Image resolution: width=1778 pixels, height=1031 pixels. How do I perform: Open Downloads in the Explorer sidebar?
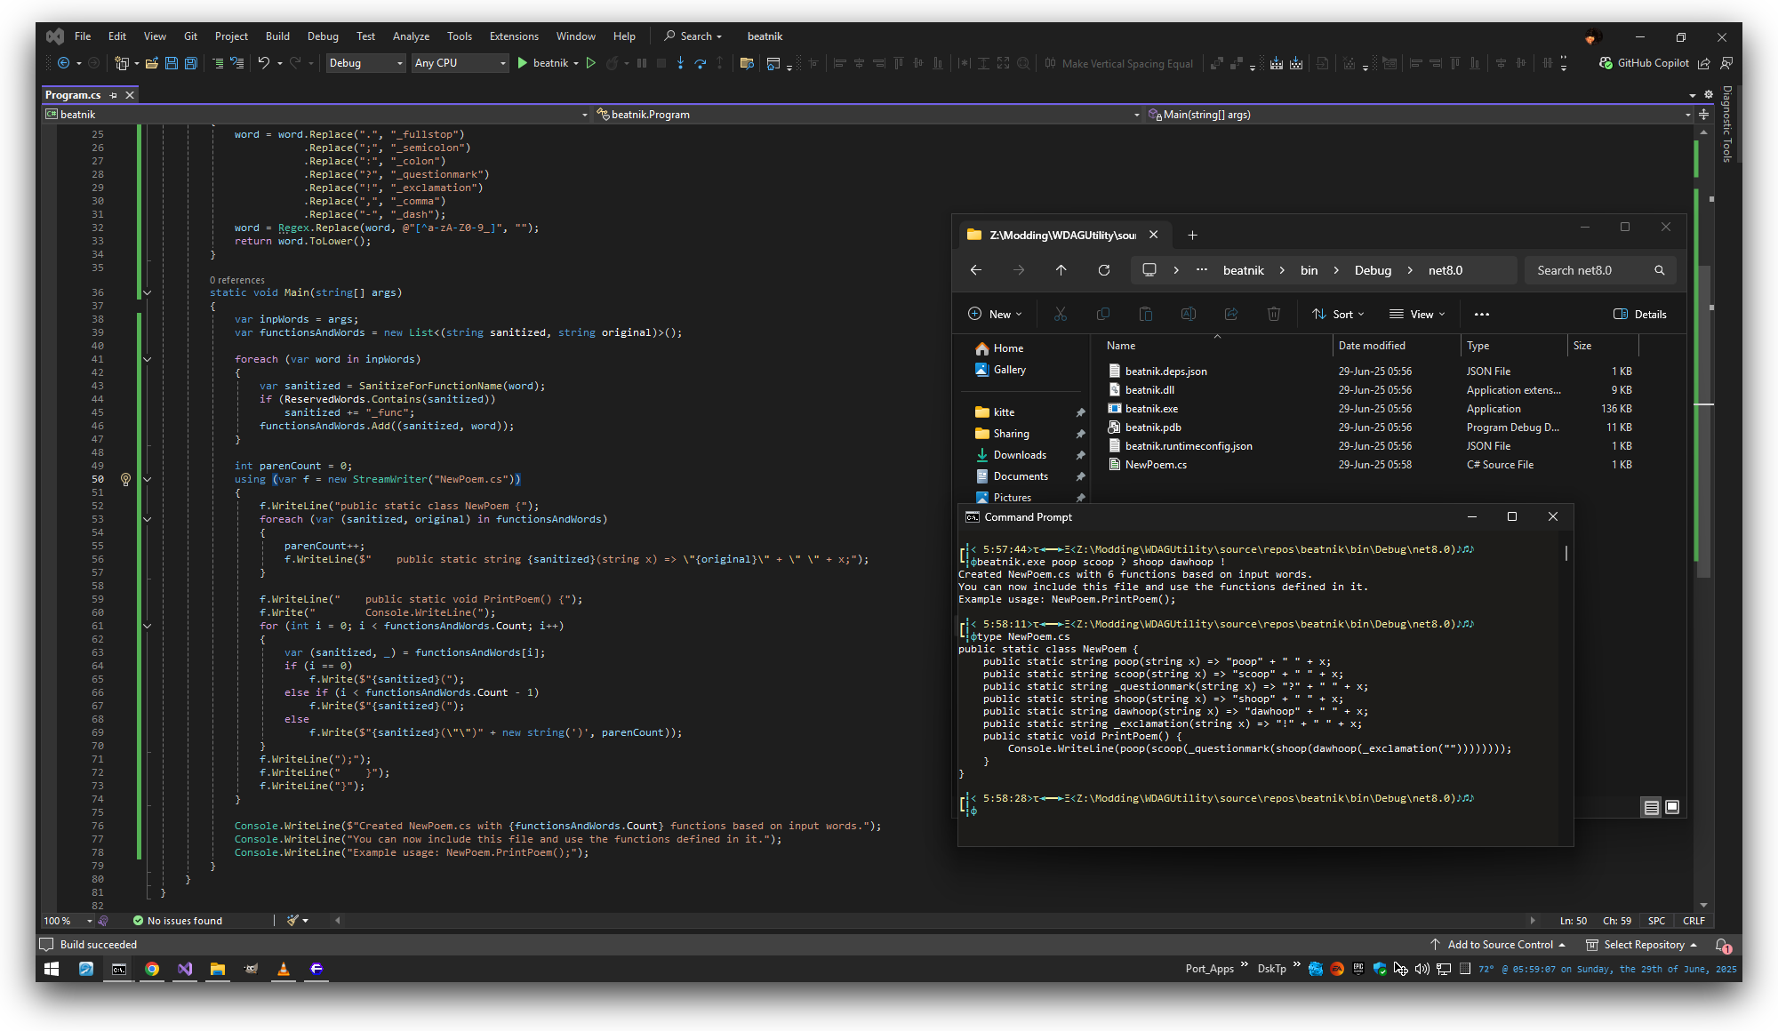(1019, 455)
